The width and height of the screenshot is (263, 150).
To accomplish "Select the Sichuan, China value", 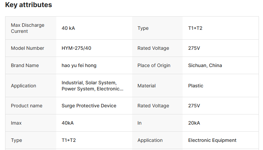I will click(x=205, y=65).
